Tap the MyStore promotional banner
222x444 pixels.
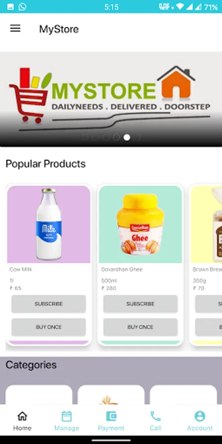[111, 99]
